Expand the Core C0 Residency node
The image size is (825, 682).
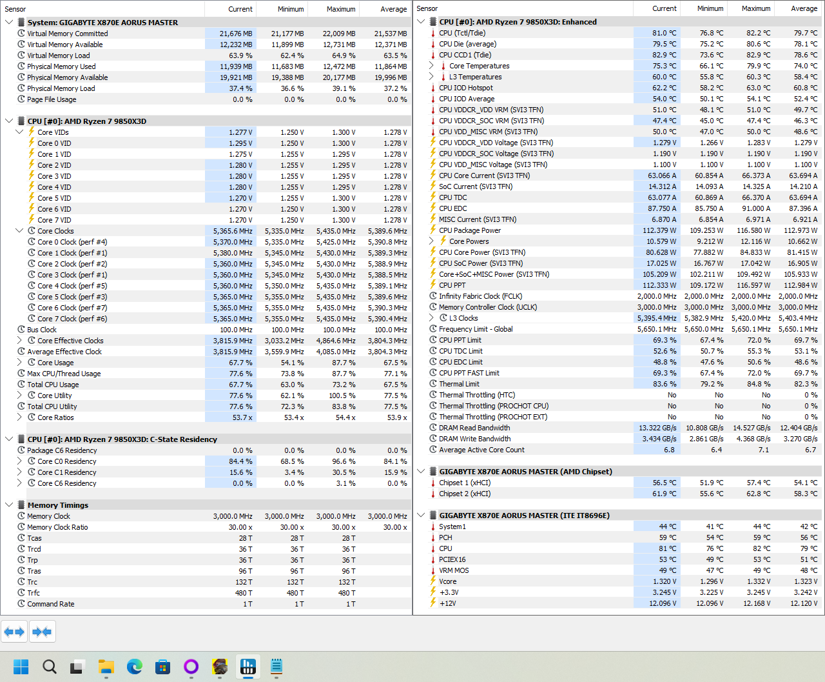click(x=19, y=461)
